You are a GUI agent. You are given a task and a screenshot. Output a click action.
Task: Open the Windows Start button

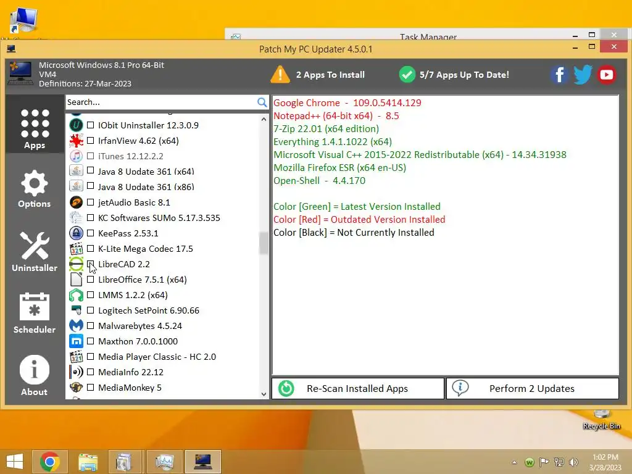[x=15, y=462]
